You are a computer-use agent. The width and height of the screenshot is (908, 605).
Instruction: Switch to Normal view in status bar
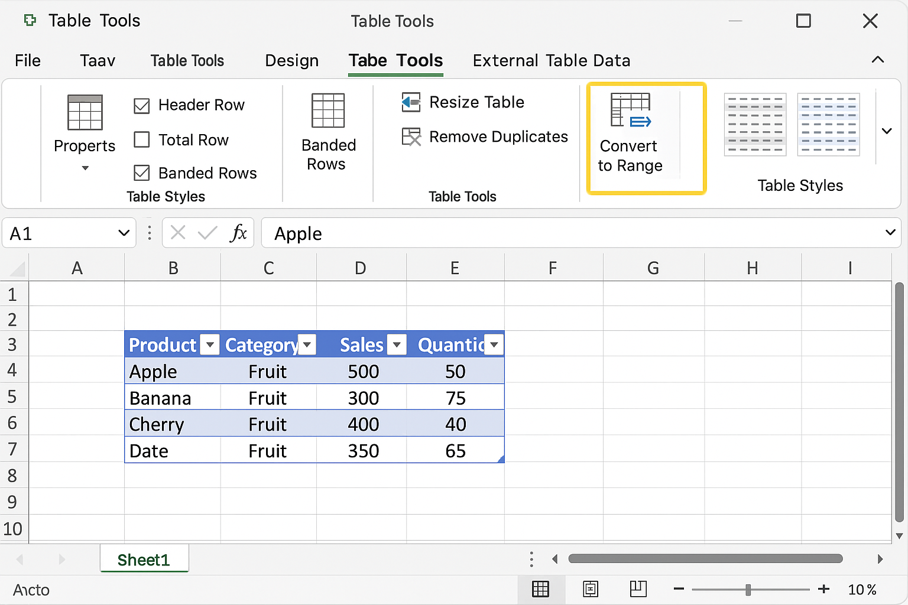(540, 589)
